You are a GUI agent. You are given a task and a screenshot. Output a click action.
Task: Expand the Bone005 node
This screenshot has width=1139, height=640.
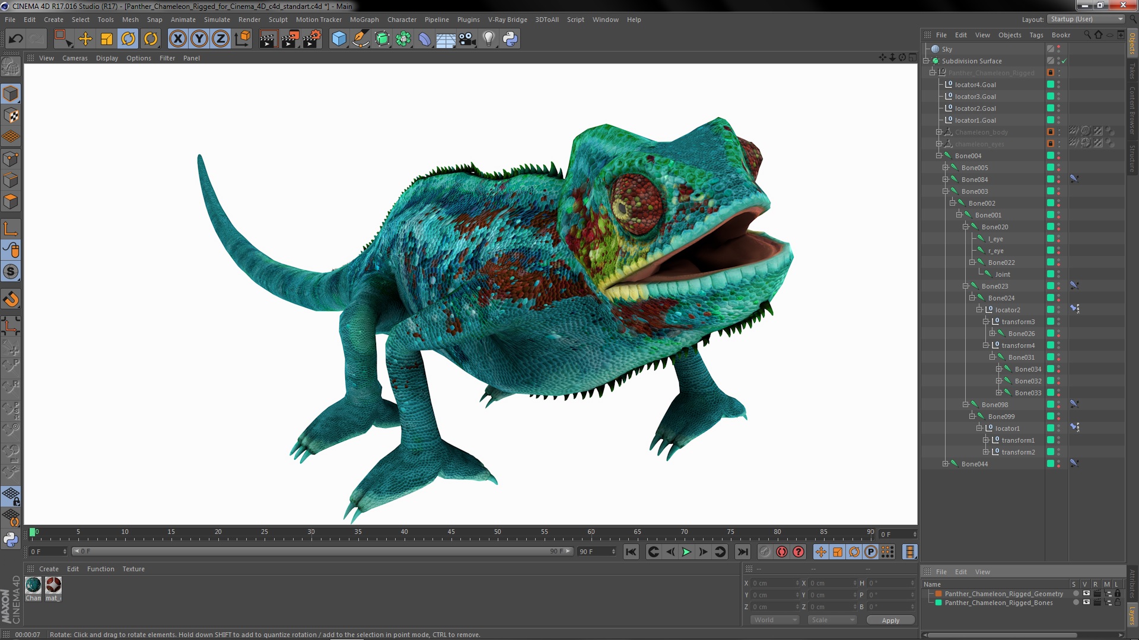(946, 168)
